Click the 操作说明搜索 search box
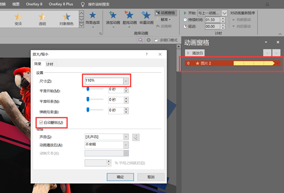The width and height of the screenshot is (284, 193). (99, 4)
